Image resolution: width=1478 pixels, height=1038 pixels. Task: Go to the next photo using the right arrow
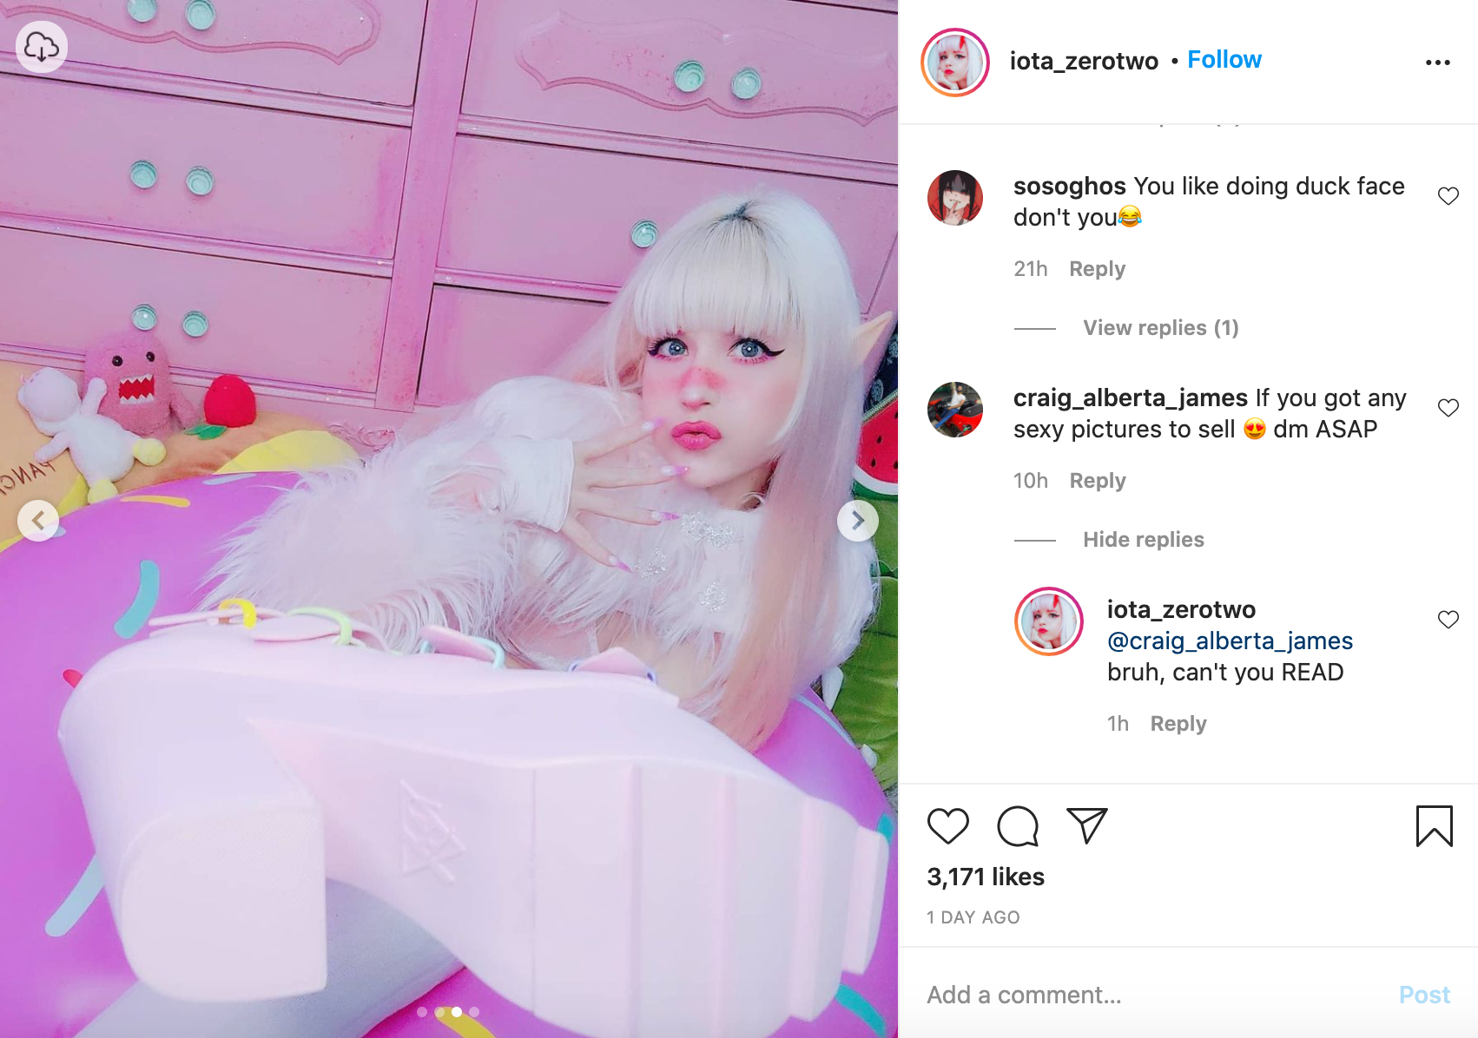pos(857,520)
